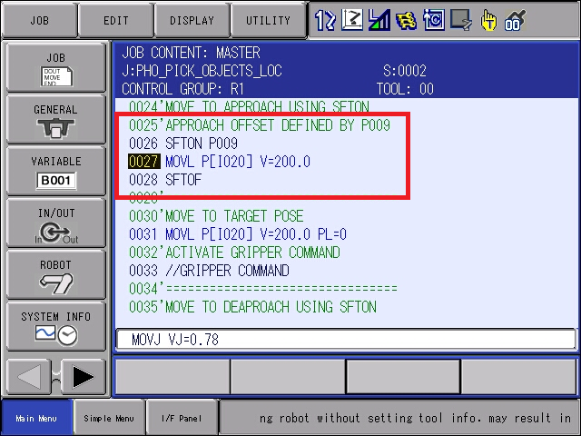Open the EDIT menu

(115, 20)
